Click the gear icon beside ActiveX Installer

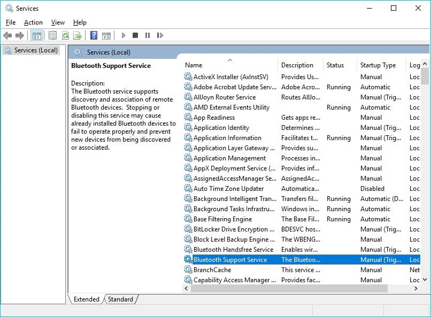(x=188, y=76)
